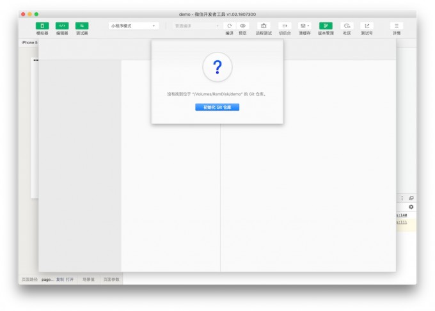Open the 小程序模式 mode dropdown
435x311 pixels.
coord(134,26)
